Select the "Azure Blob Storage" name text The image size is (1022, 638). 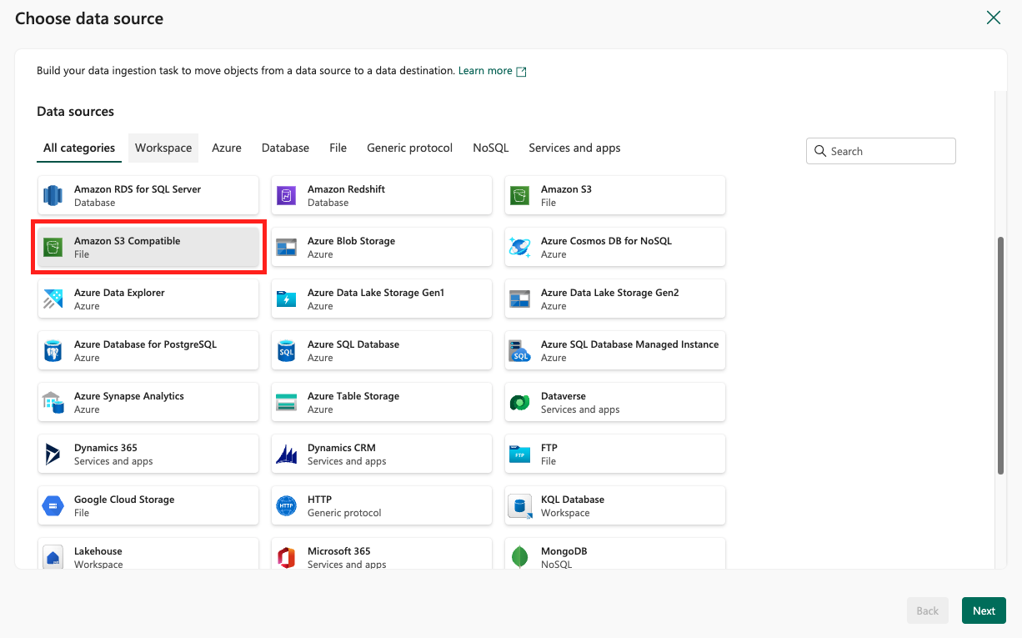point(351,241)
